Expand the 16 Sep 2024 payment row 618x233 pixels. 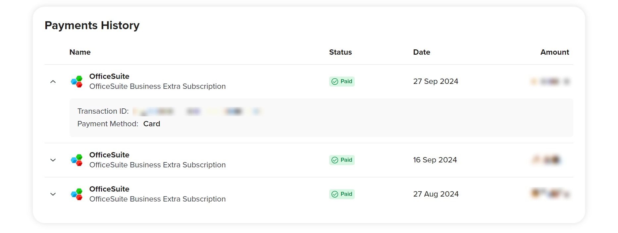click(53, 160)
